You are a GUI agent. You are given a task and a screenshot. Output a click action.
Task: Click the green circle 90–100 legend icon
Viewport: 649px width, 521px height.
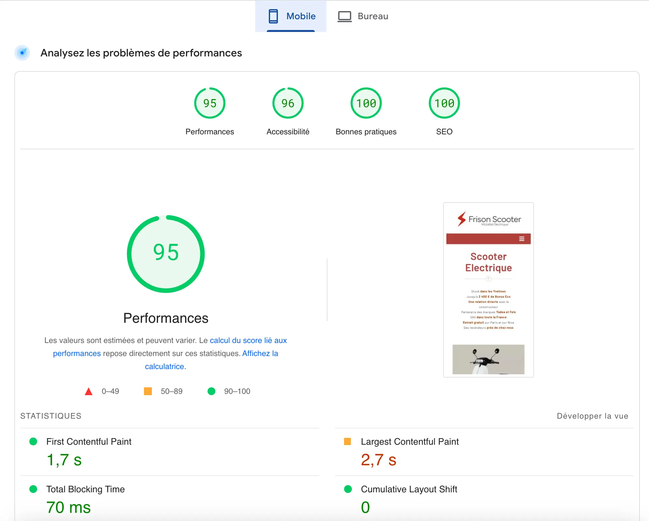[211, 391]
